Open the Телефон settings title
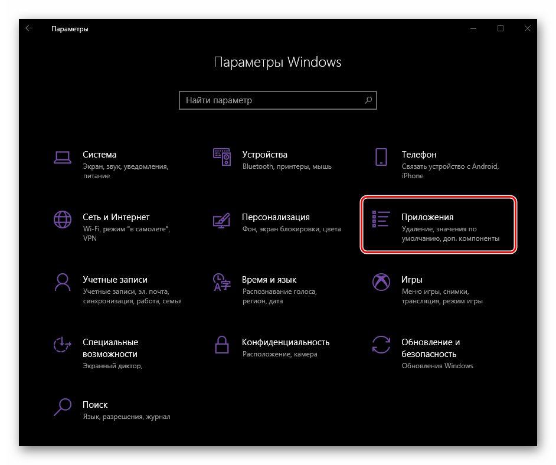 tap(419, 155)
